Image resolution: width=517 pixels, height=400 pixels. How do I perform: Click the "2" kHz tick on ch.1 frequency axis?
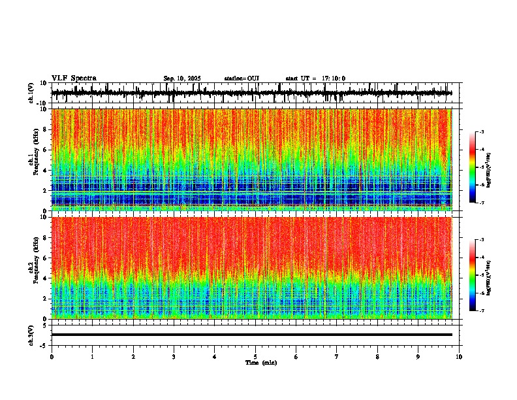[46, 190]
